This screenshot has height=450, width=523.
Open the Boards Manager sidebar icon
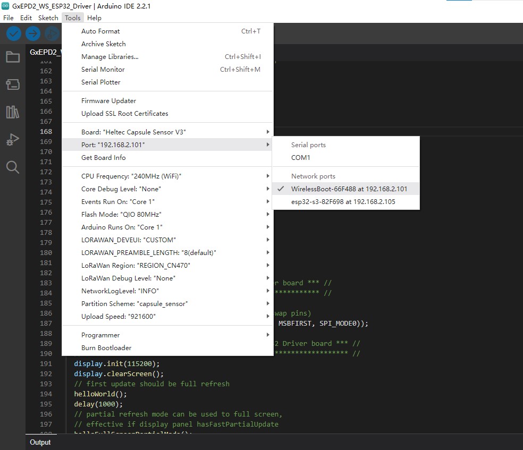[13, 84]
